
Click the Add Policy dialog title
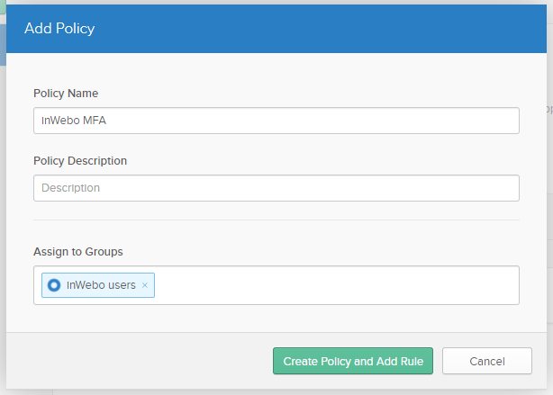[x=59, y=29]
